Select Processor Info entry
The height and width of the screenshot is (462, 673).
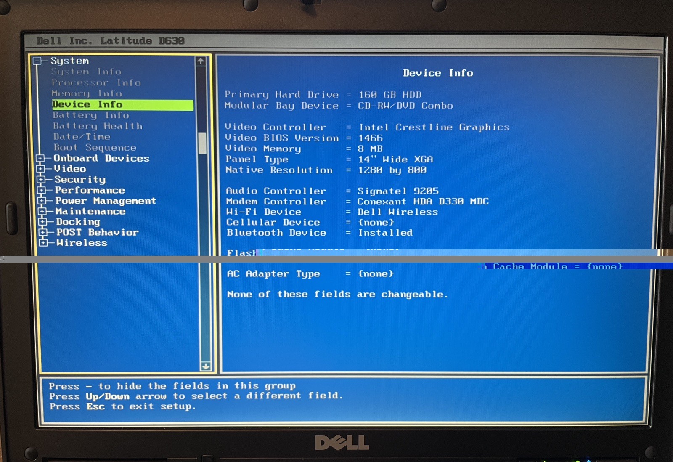(x=96, y=83)
